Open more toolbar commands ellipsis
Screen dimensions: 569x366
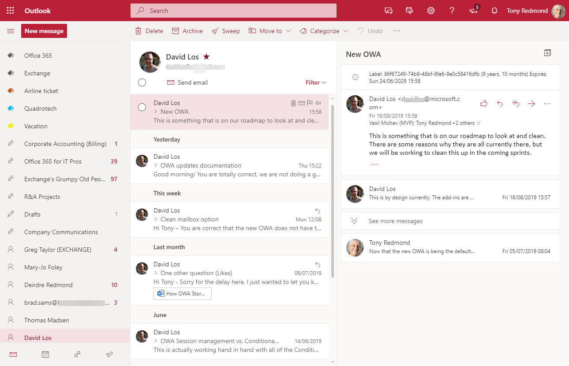click(x=397, y=31)
